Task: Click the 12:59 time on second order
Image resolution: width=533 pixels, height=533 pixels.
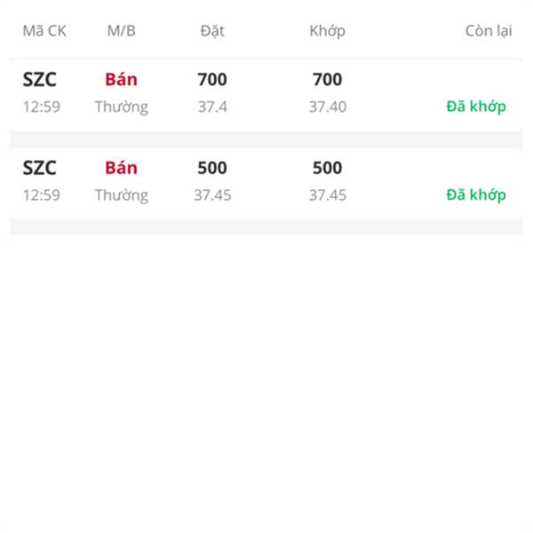Action: (x=42, y=195)
